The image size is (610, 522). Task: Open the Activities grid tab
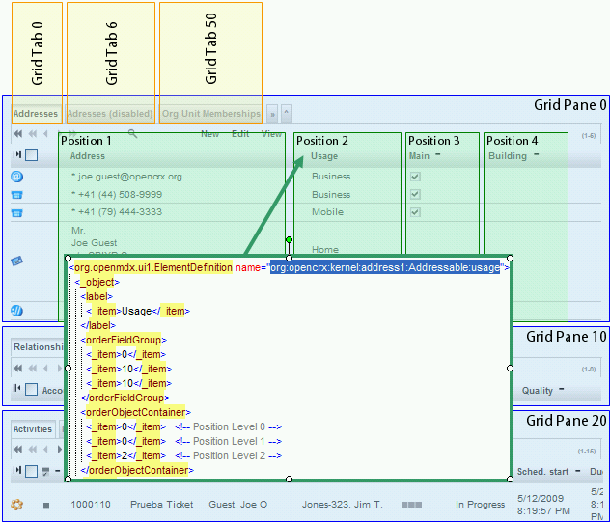click(x=33, y=428)
